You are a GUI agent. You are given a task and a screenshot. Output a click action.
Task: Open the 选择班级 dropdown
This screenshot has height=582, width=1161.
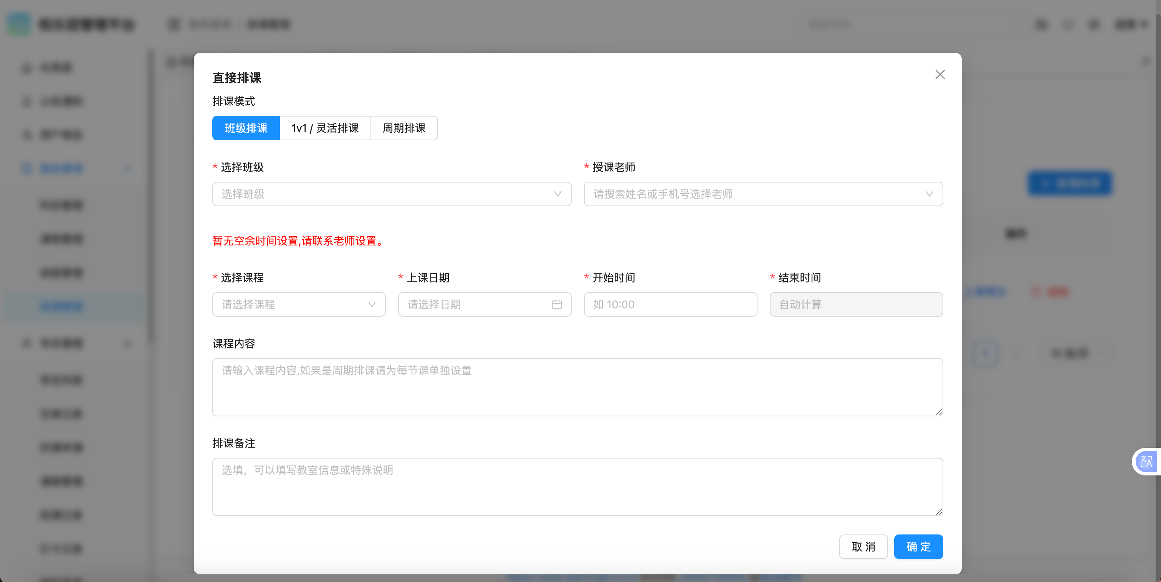click(x=383, y=194)
